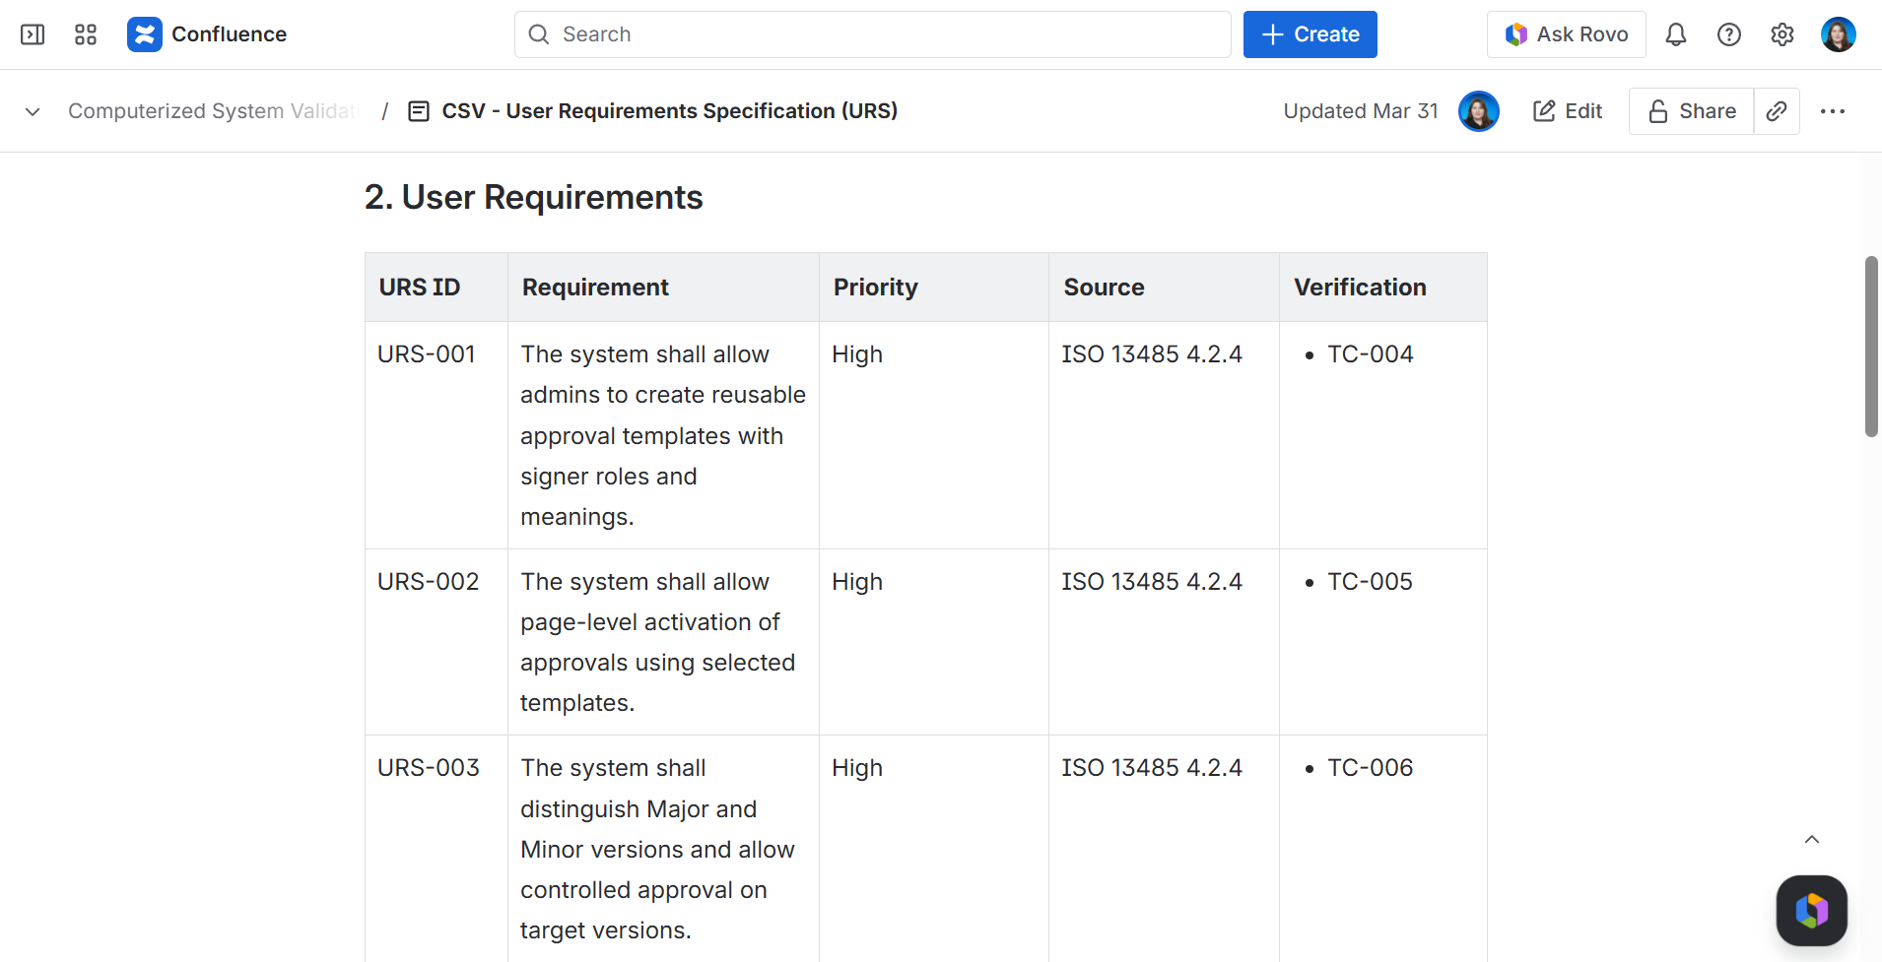Toggle the sidebar panel icon

(33, 34)
